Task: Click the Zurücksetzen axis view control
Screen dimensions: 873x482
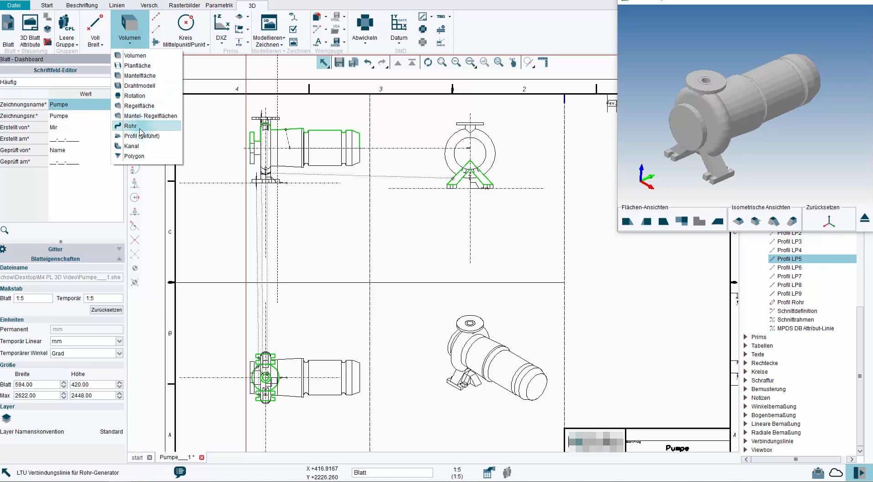Action: [x=828, y=221]
